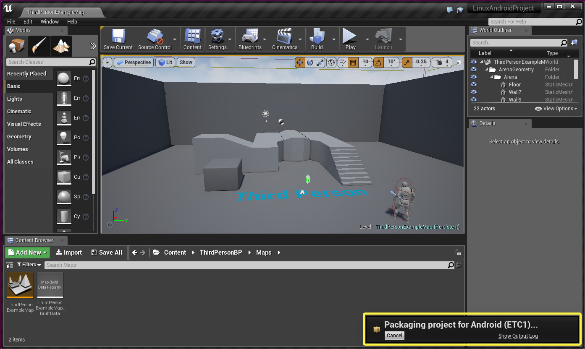
Task: Toggle visibility of Wall7 actor
Action: click(x=474, y=92)
